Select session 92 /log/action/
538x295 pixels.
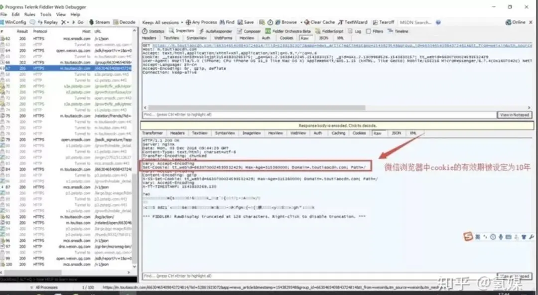tap(66, 217)
